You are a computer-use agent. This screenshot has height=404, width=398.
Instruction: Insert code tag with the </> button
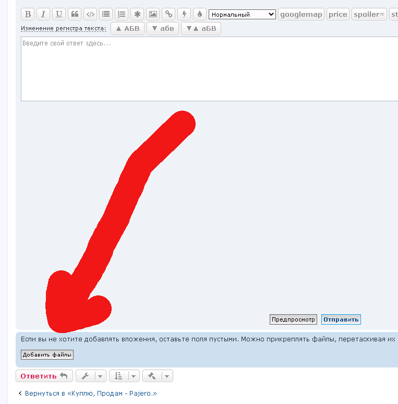90,14
